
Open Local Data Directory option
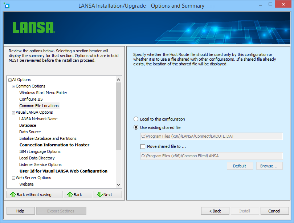37,158
